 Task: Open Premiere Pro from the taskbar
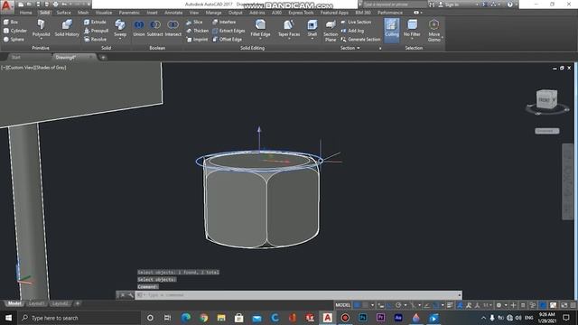(380, 318)
